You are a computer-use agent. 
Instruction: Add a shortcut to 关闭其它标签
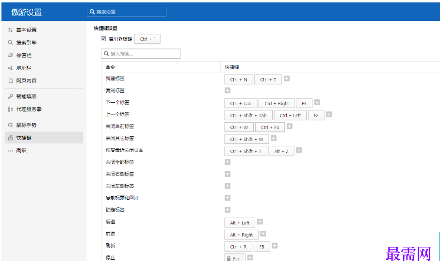click(x=274, y=138)
